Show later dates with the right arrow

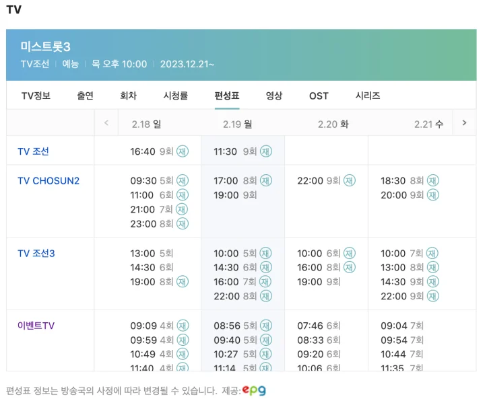(464, 123)
